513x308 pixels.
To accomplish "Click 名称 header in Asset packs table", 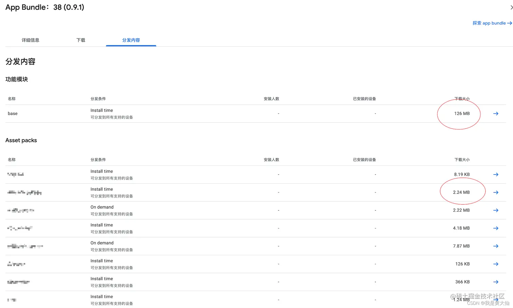I will tap(12, 160).
